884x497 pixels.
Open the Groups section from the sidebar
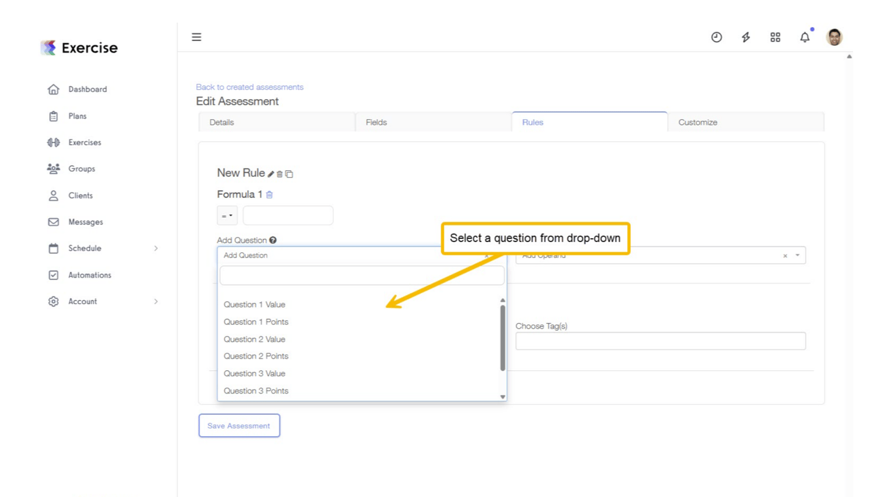click(54, 169)
